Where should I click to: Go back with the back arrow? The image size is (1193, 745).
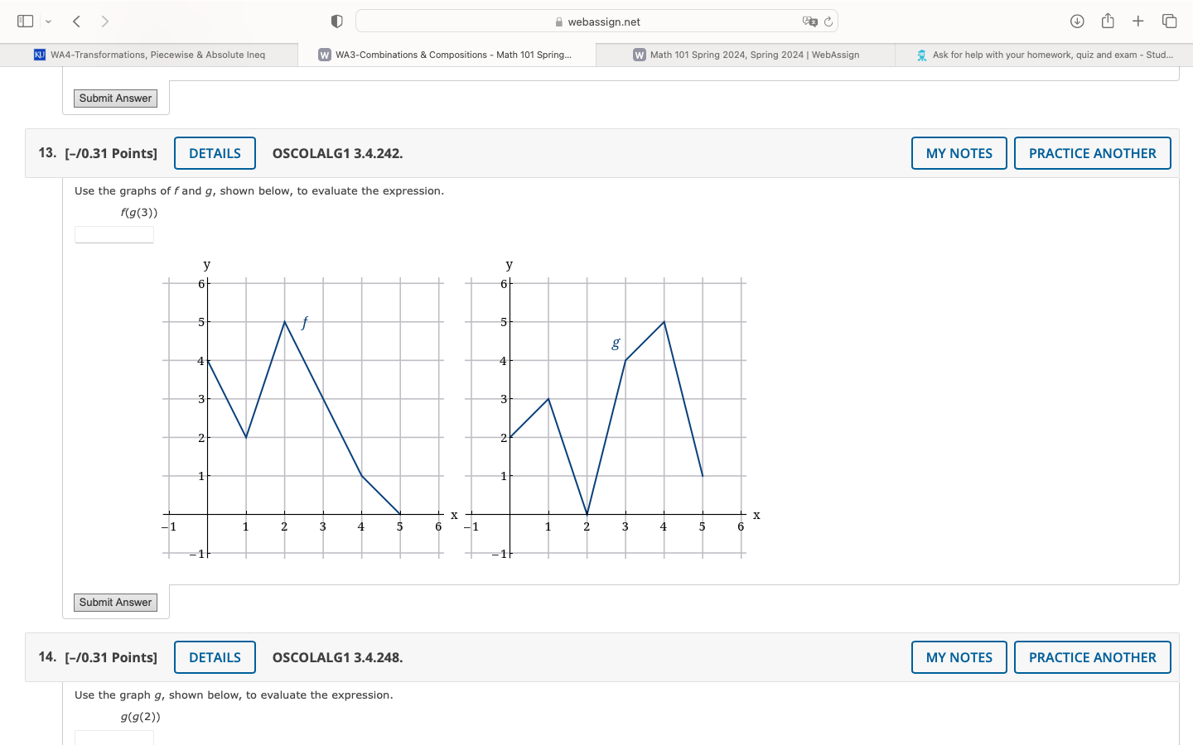click(x=76, y=22)
